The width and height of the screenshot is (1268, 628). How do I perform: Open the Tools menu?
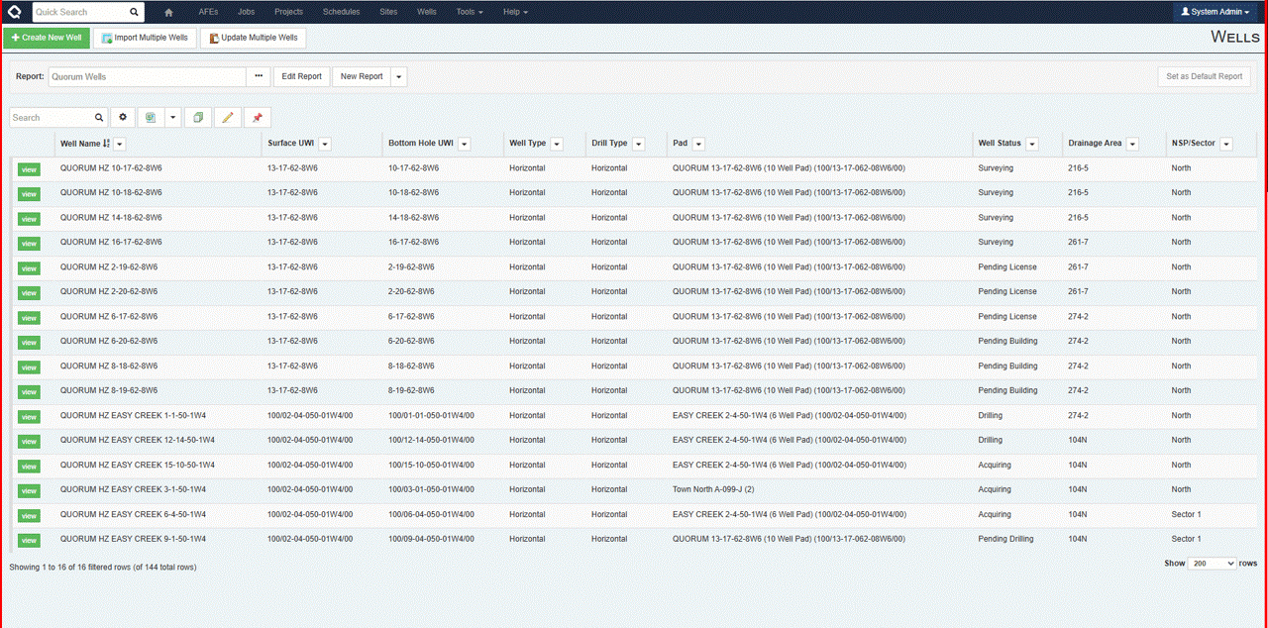[x=470, y=12]
